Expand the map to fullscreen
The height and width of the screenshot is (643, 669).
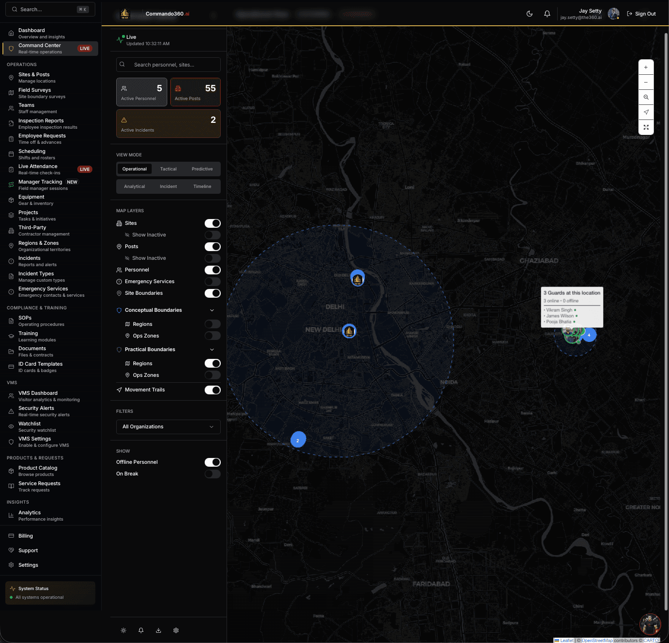click(x=646, y=127)
